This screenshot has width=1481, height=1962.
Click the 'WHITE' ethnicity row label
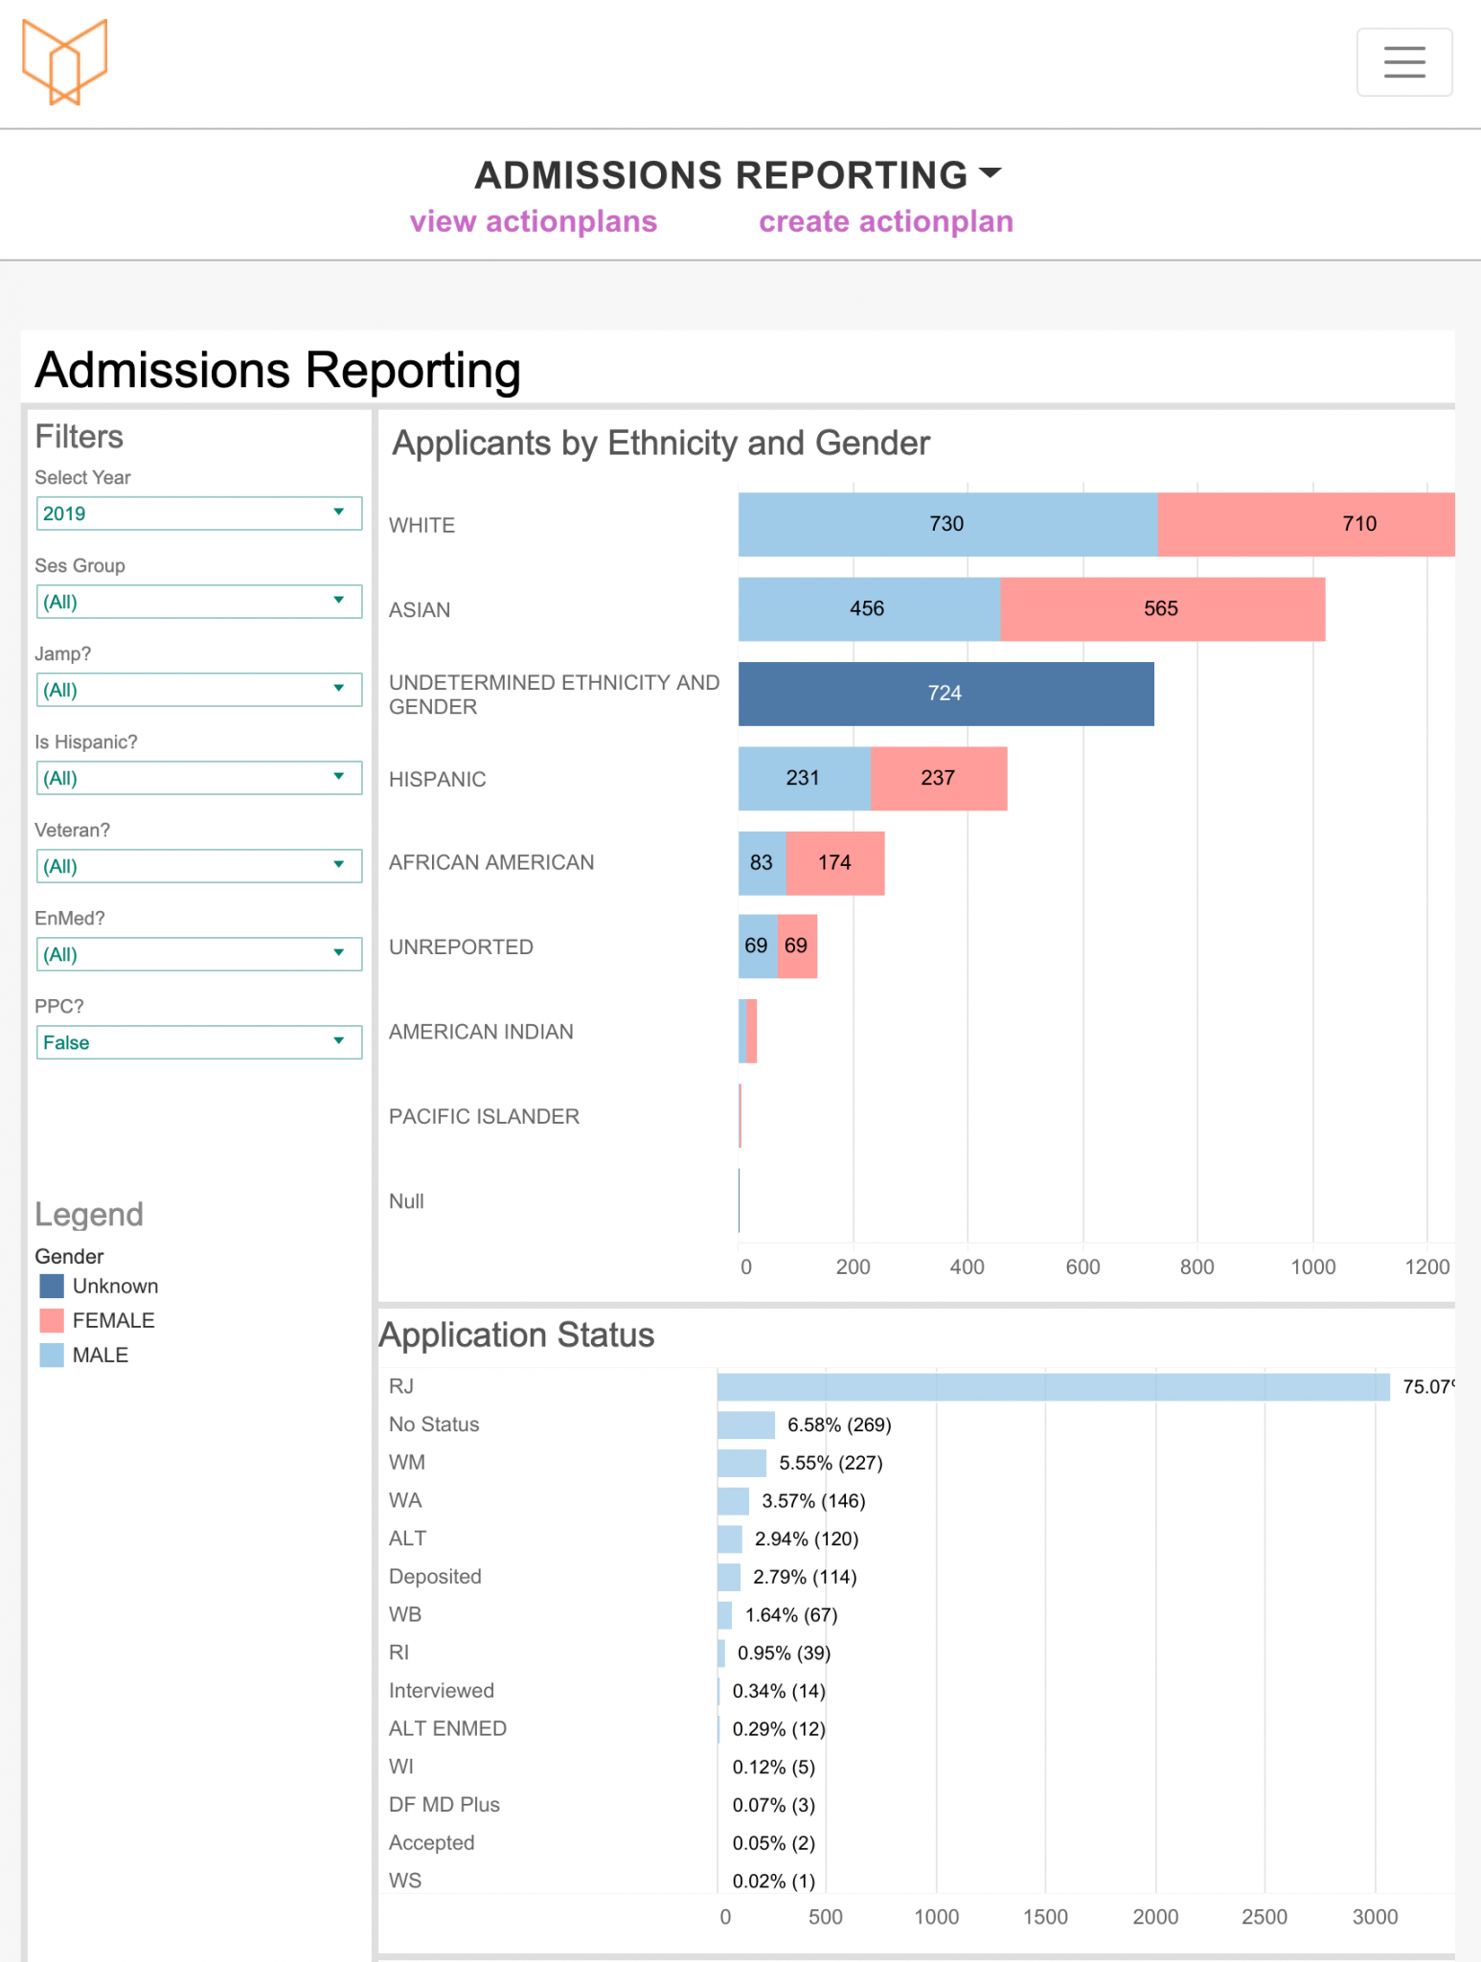click(422, 525)
